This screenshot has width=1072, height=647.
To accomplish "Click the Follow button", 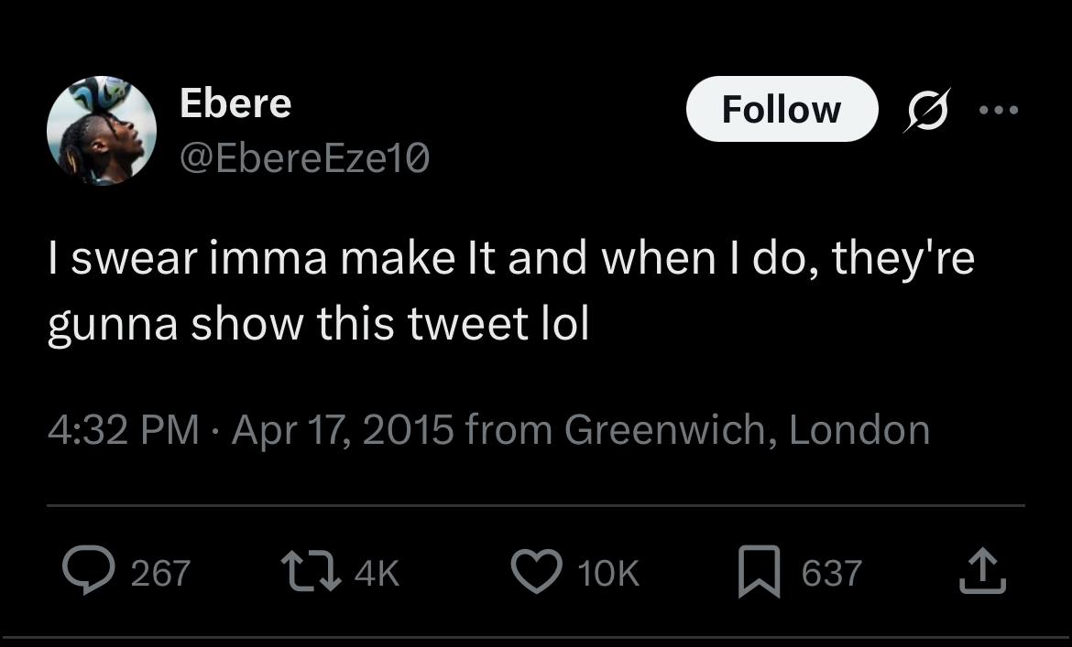I will coord(781,109).
